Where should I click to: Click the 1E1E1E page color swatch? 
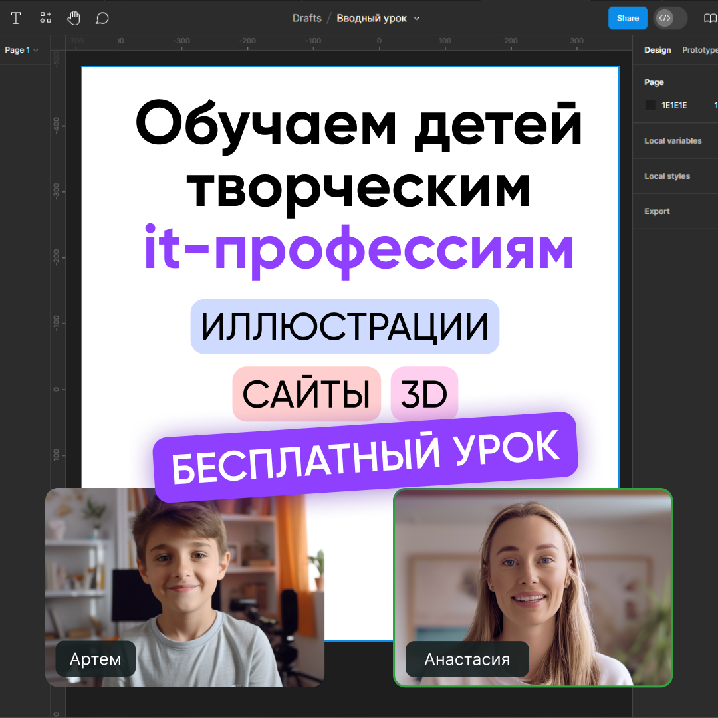[x=650, y=104]
